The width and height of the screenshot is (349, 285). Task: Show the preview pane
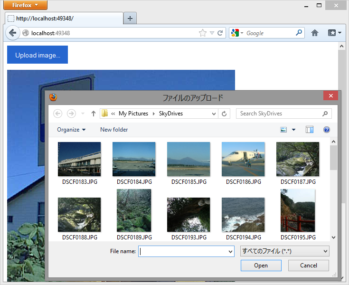coord(310,130)
